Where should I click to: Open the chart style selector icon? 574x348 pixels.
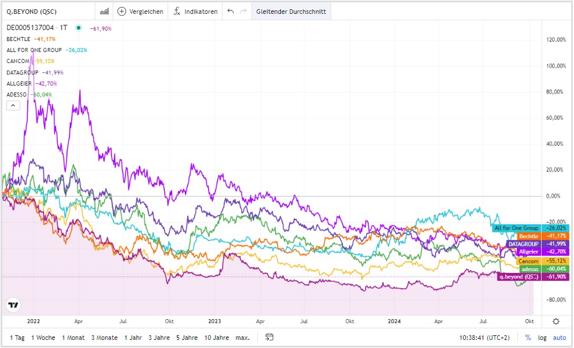click(105, 11)
